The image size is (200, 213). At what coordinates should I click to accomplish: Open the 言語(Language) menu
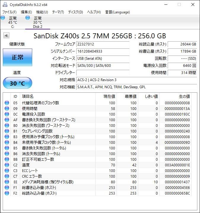click(118, 12)
